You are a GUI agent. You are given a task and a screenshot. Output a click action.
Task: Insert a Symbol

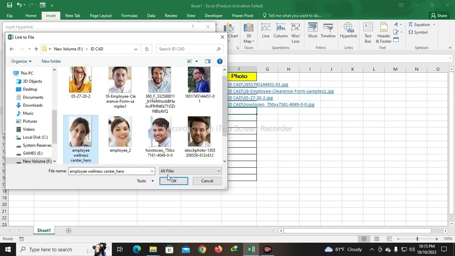(x=418, y=32)
